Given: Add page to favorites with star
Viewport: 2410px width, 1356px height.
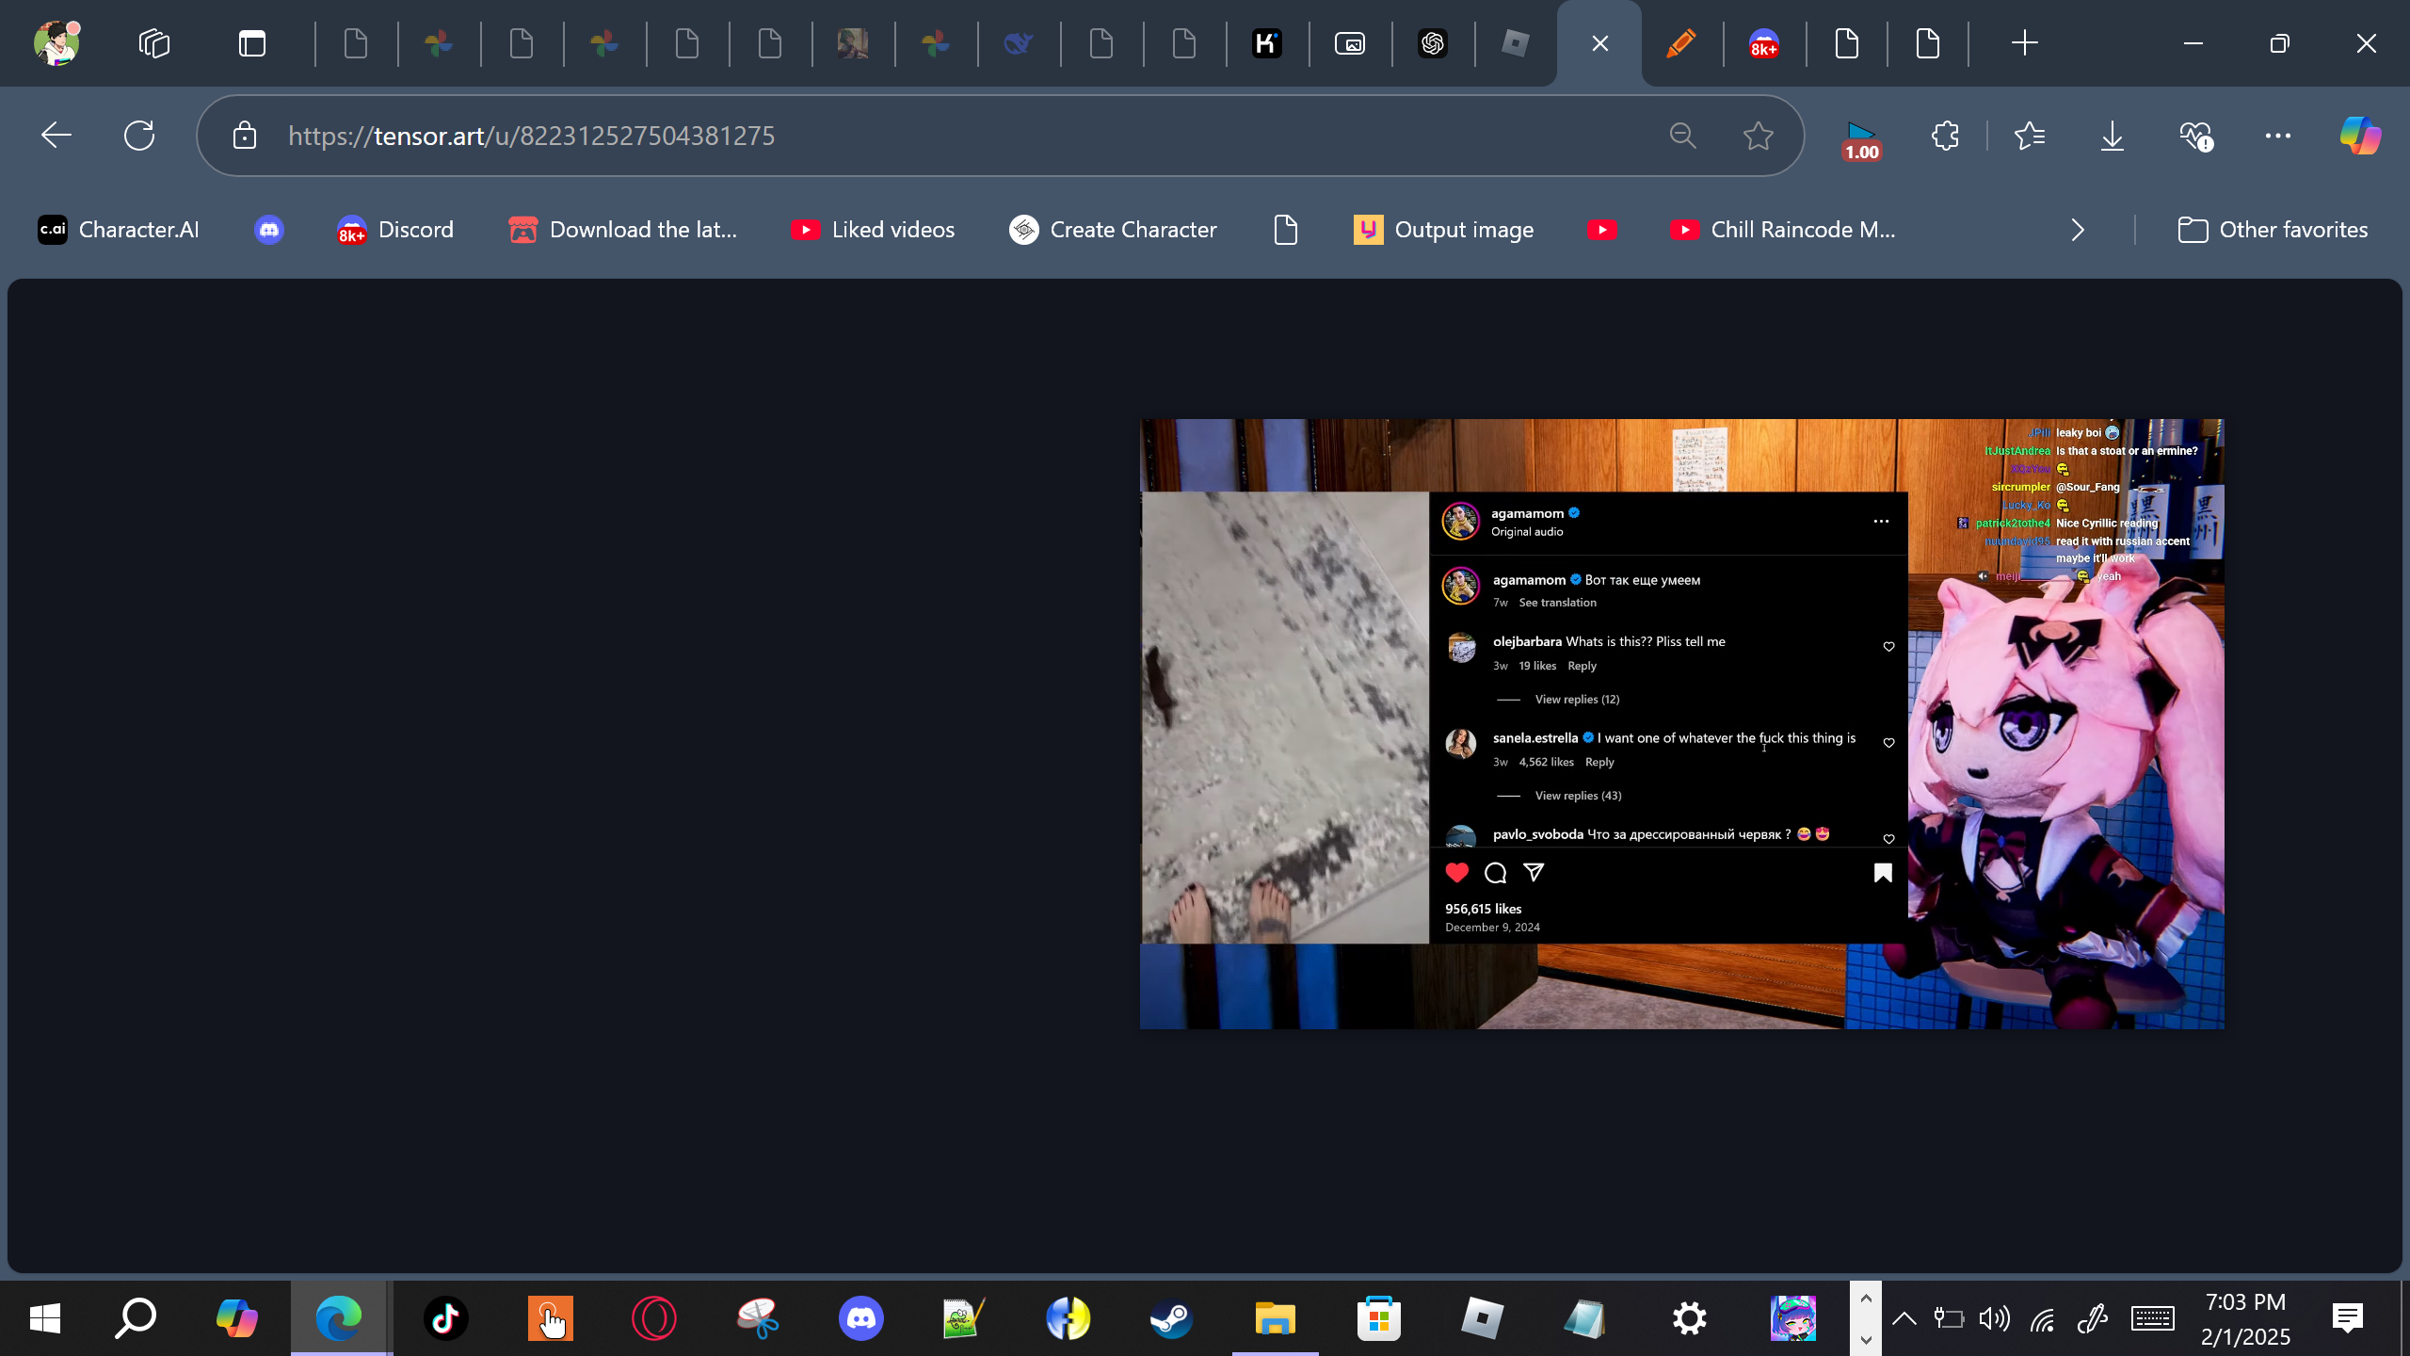Looking at the screenshot, I should click(1758, 136).
